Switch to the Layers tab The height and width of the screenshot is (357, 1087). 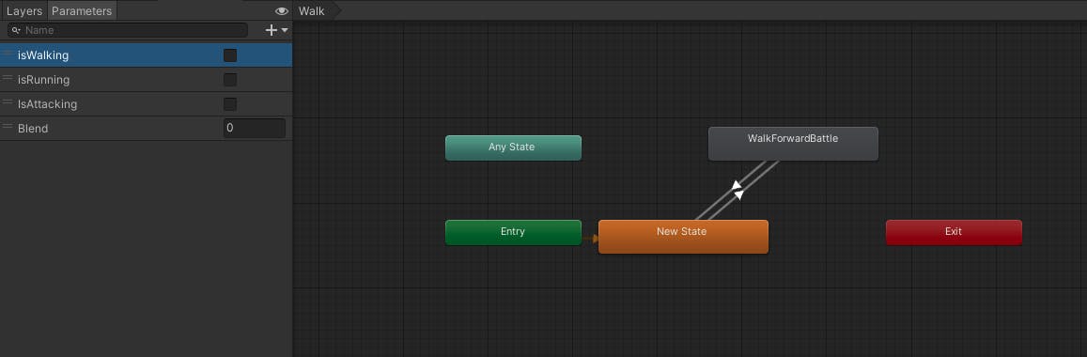coord(24,11)
